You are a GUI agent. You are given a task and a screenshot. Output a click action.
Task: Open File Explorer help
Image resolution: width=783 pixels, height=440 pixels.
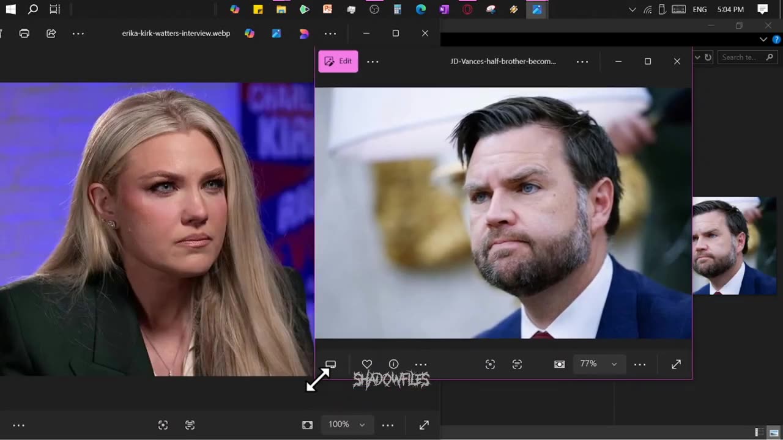[776, 40]
